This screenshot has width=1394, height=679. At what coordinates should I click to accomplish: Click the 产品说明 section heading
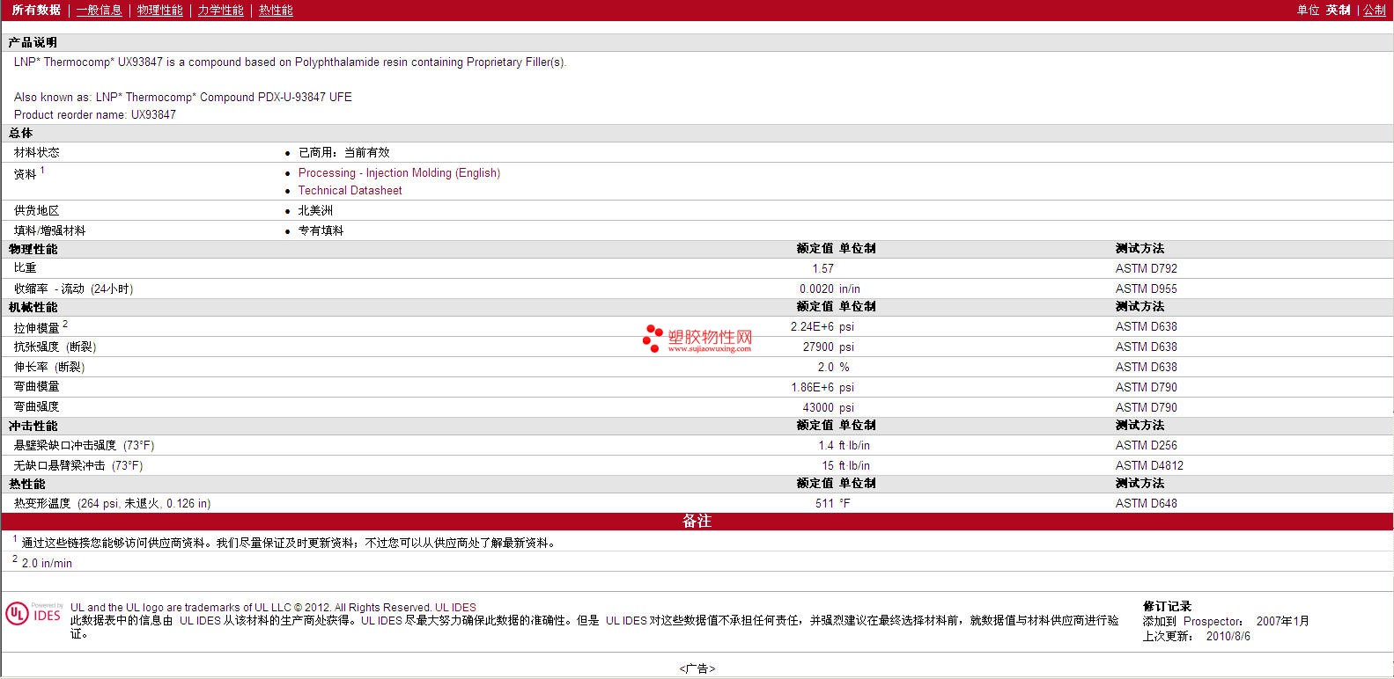33,43
